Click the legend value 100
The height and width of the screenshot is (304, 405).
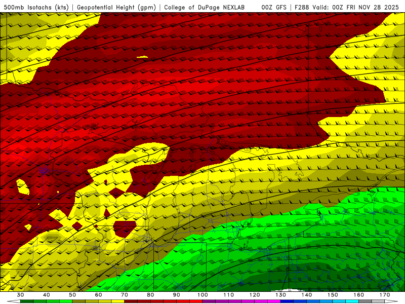[x=202, y=295]
